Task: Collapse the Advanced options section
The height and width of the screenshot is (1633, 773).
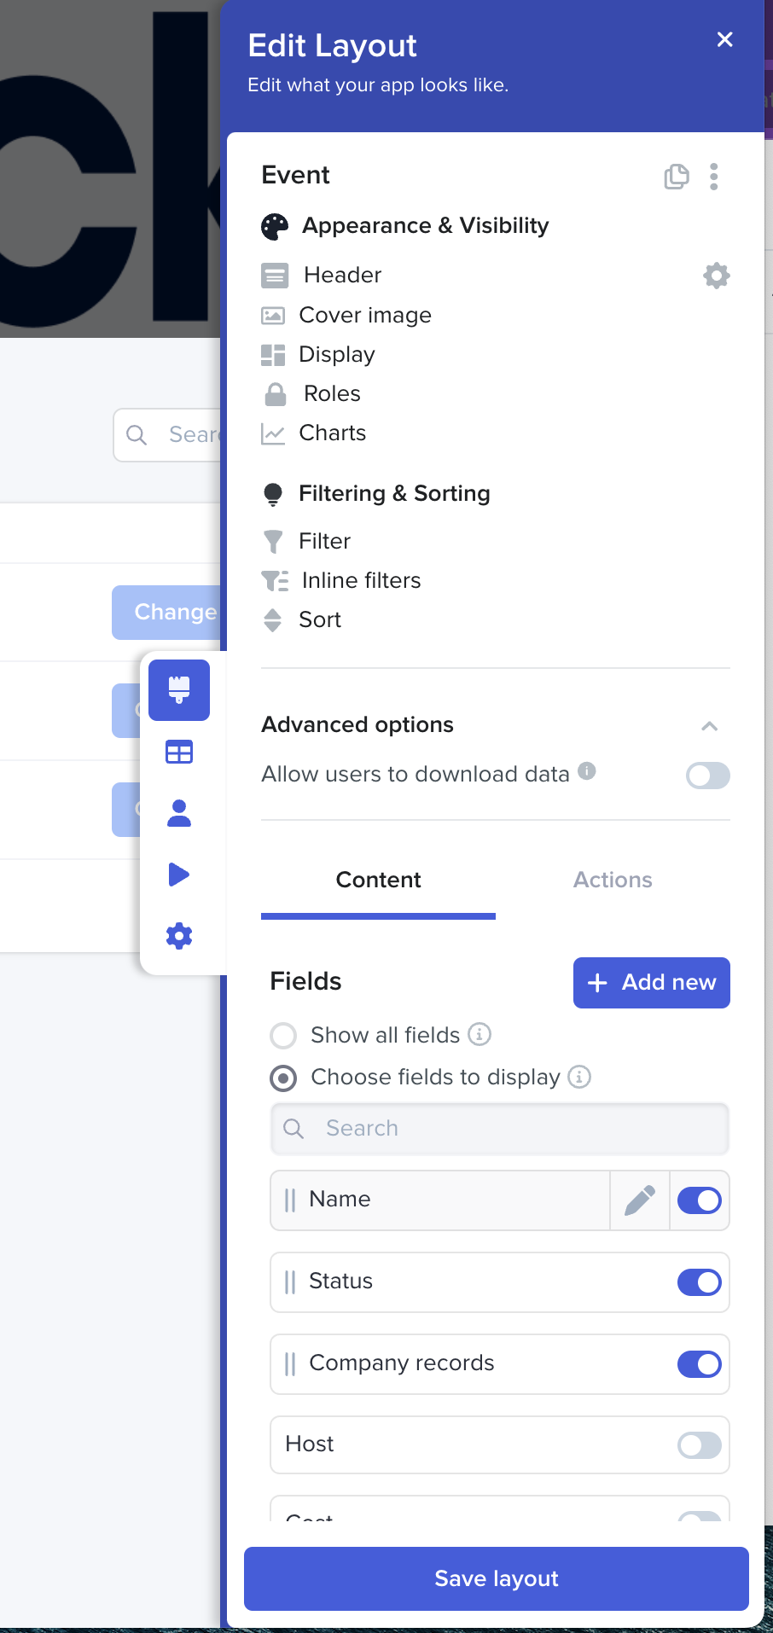Action: pos(709,726)
